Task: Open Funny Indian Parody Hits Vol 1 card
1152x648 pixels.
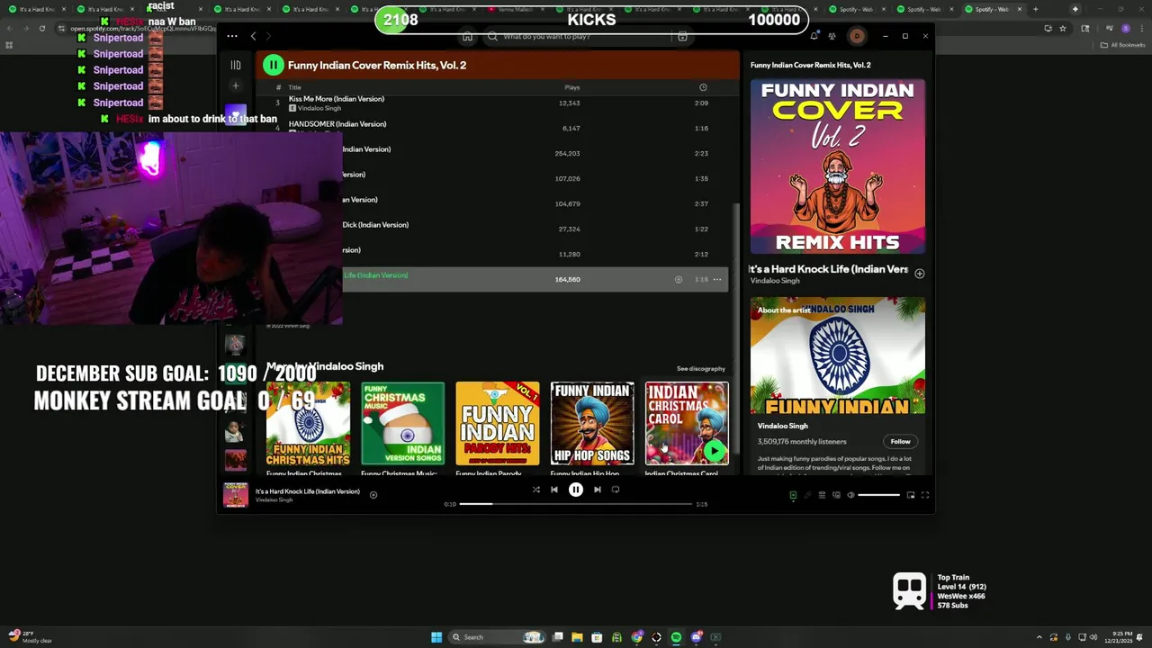Action: click(x=497, y=427)
